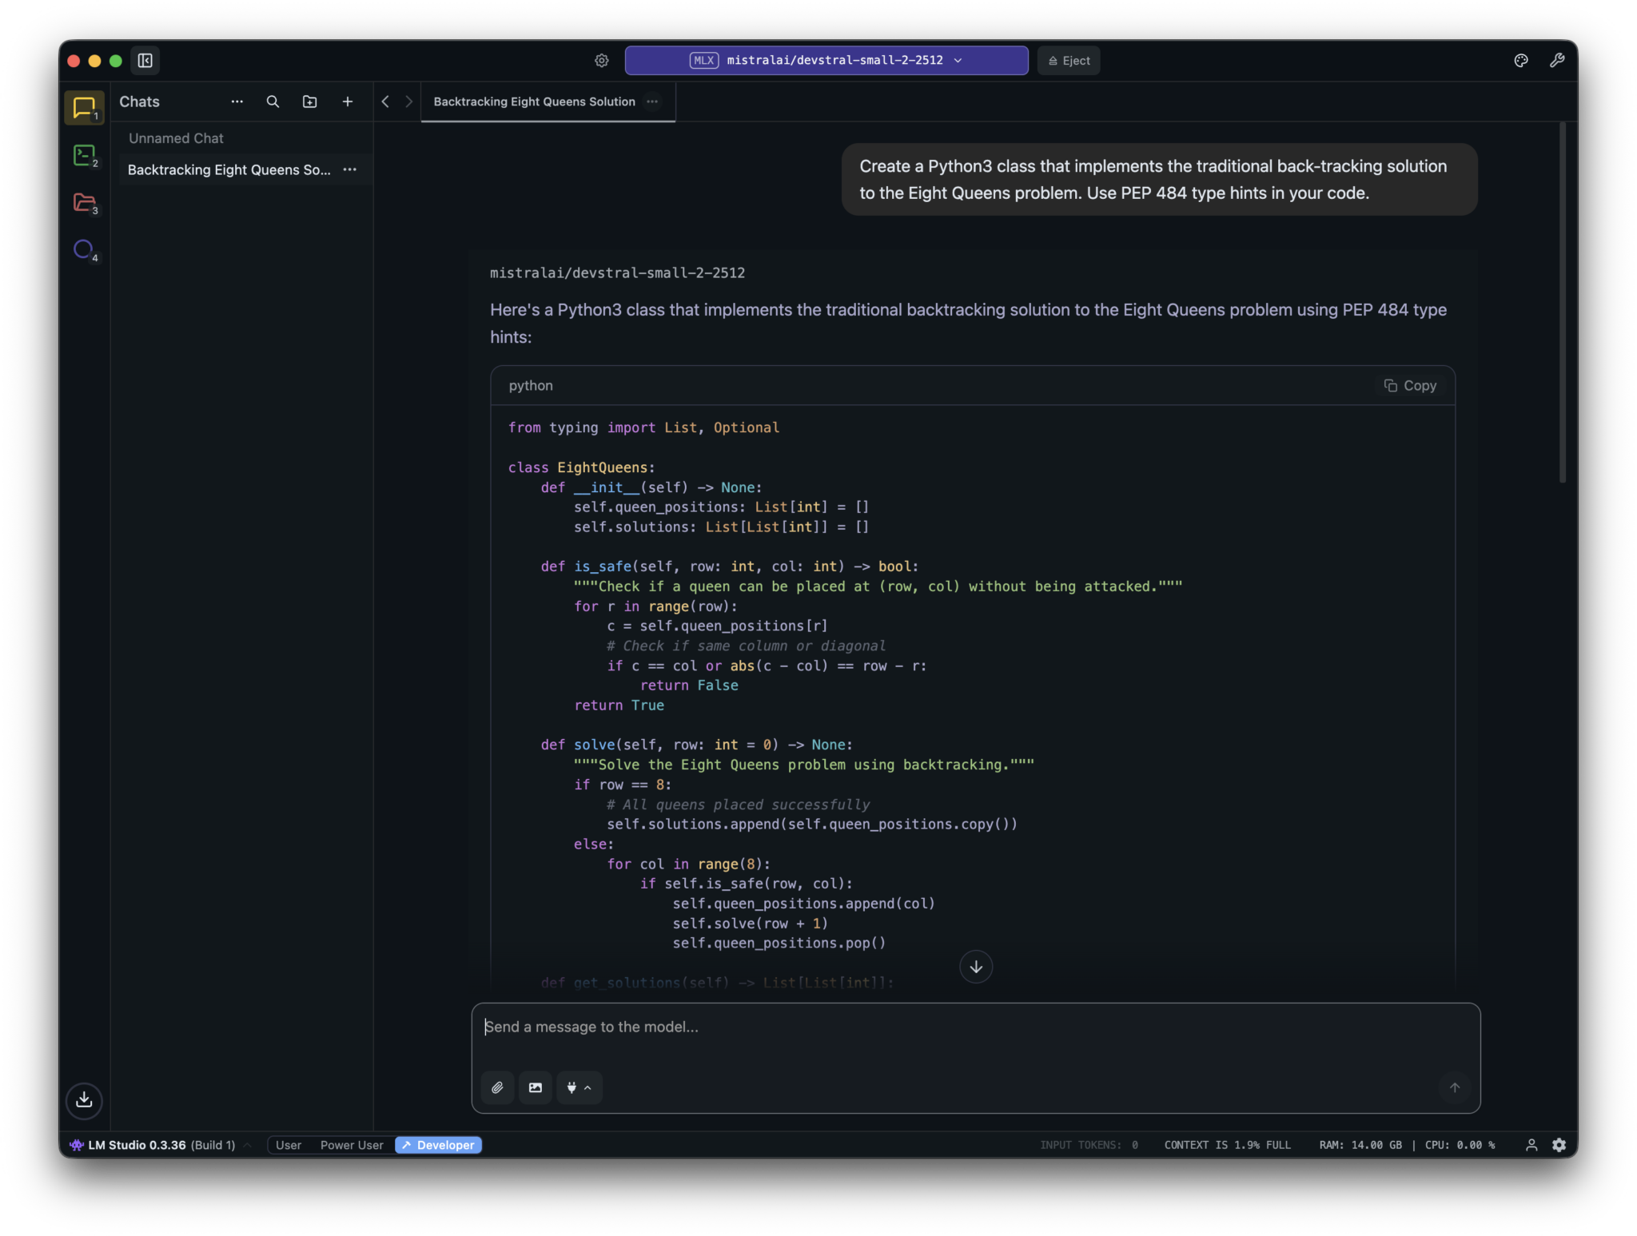Switch to Power User mode
Viewport: 1637px width, 1236px height.
(351, 1144)
